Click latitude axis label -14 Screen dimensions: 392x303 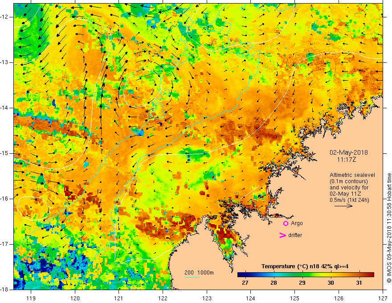pos(4,108)
